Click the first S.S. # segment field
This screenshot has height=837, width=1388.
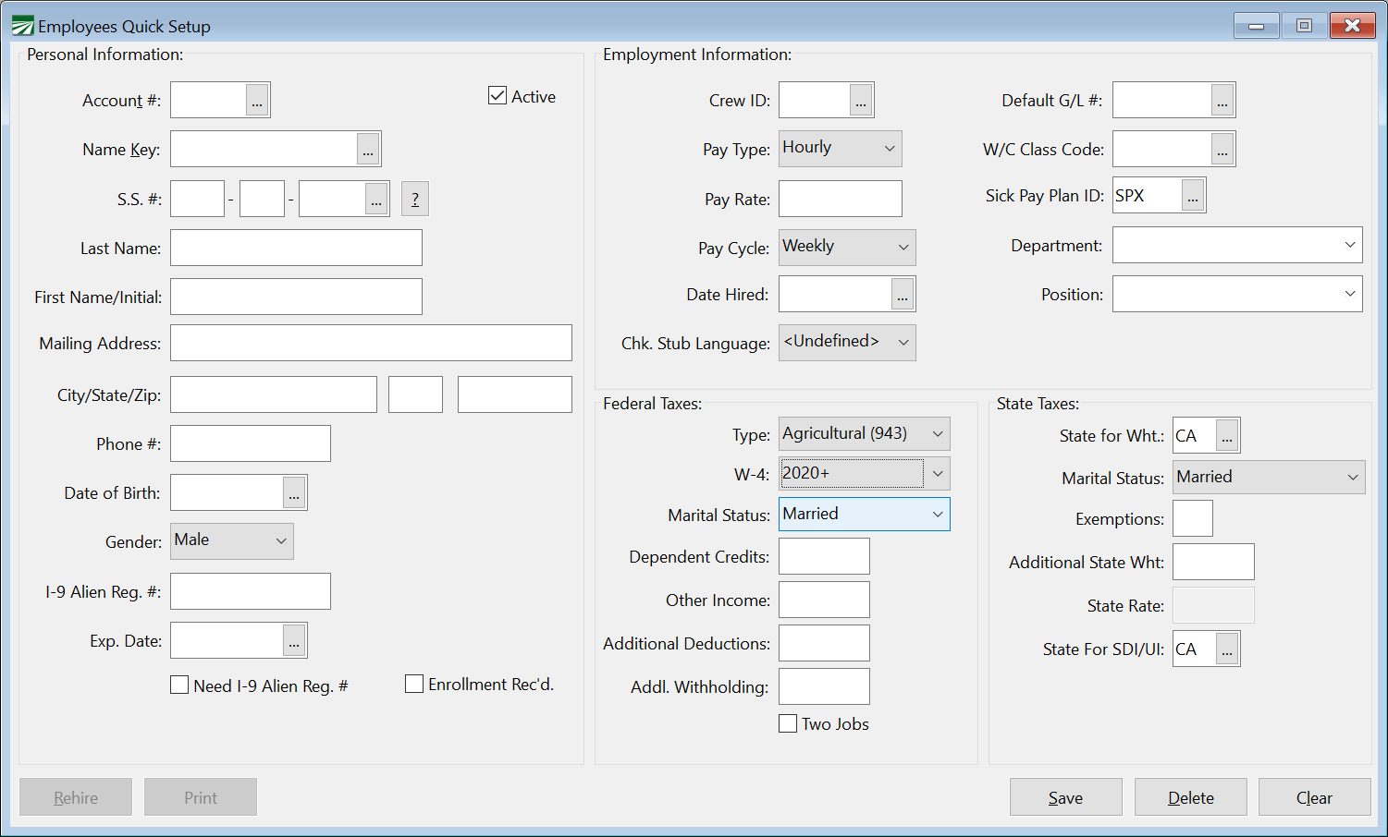pos(197,199)
